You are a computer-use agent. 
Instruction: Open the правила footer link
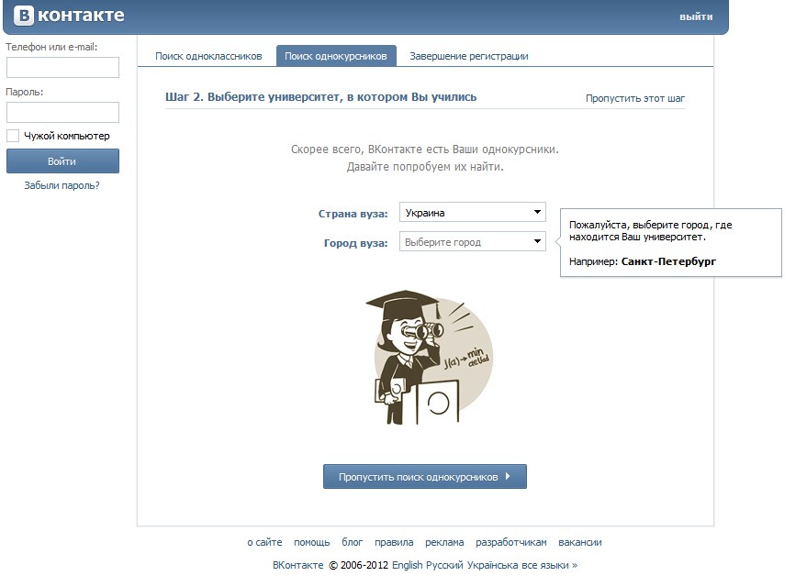[x=394, y=542]
